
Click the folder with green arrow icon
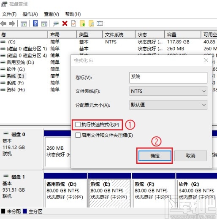(x=83, y=24)
